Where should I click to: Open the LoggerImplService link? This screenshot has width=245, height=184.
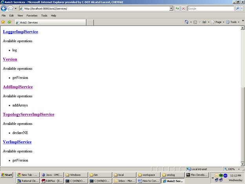20,32
